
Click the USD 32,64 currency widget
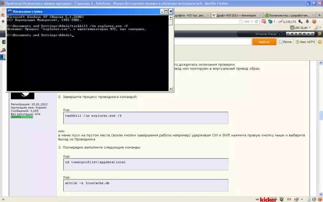click(299, 28)
